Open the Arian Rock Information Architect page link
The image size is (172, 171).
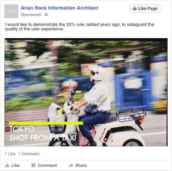click(x=59, y=8)
